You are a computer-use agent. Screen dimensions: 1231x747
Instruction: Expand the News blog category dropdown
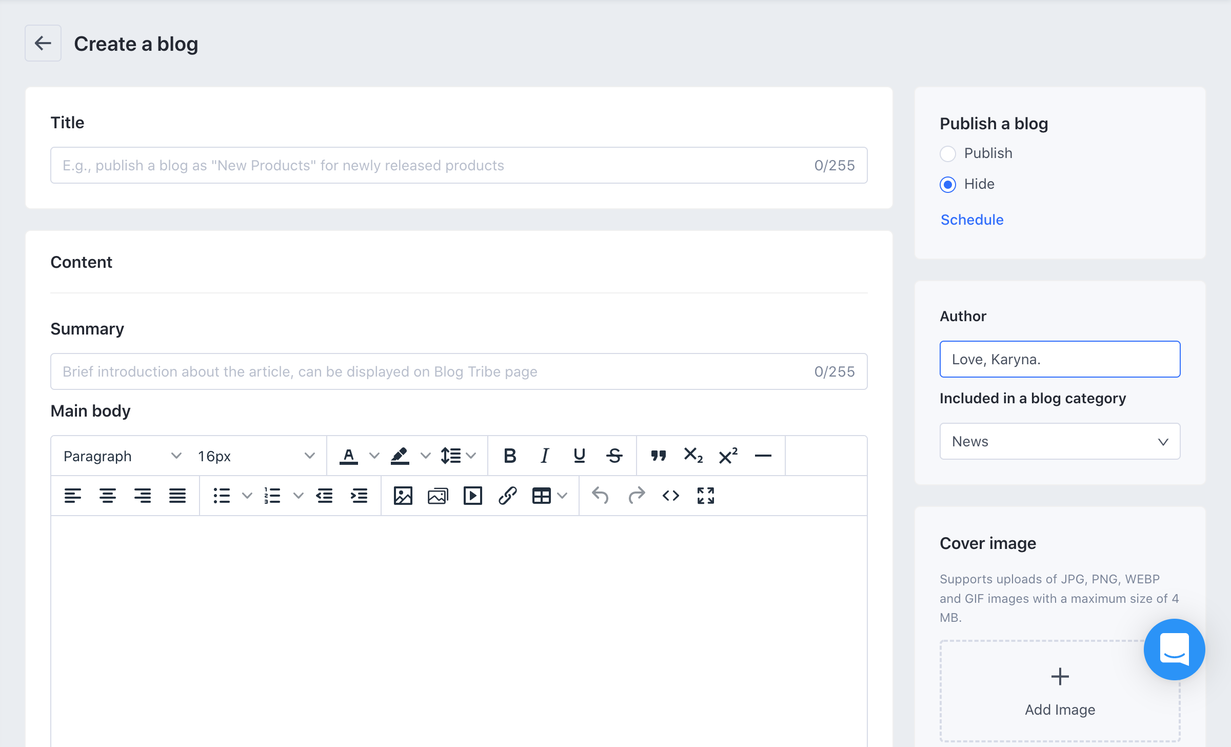click(x=1060, y=441)
